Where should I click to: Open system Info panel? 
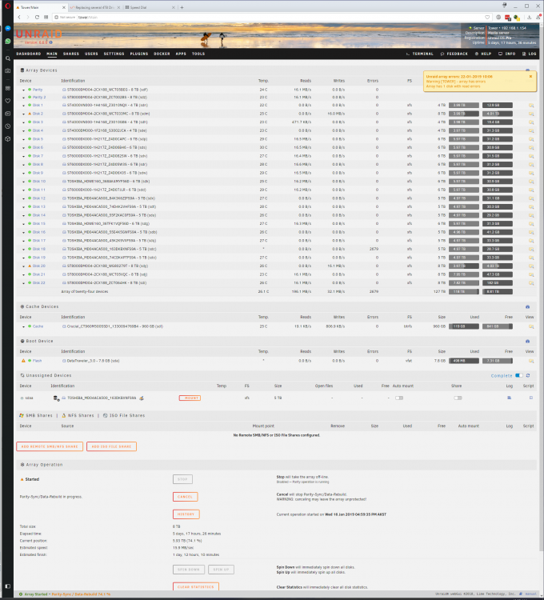pyautogui.click(x=507, y=54)
